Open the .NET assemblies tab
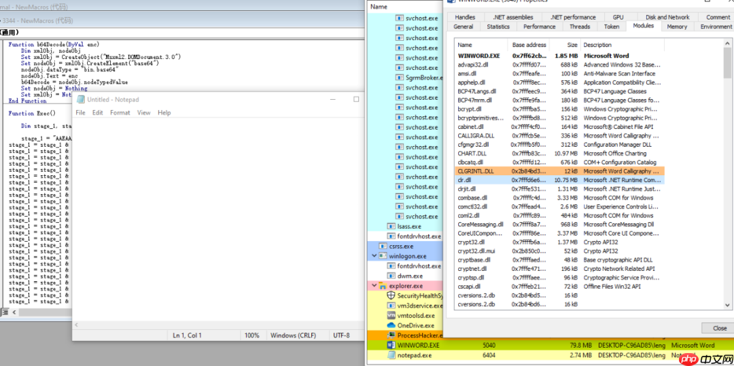This screenshot has height=366, width=734. [512, 17]
